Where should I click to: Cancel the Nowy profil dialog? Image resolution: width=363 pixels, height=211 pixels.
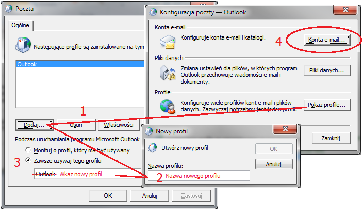tap(274, 164)
